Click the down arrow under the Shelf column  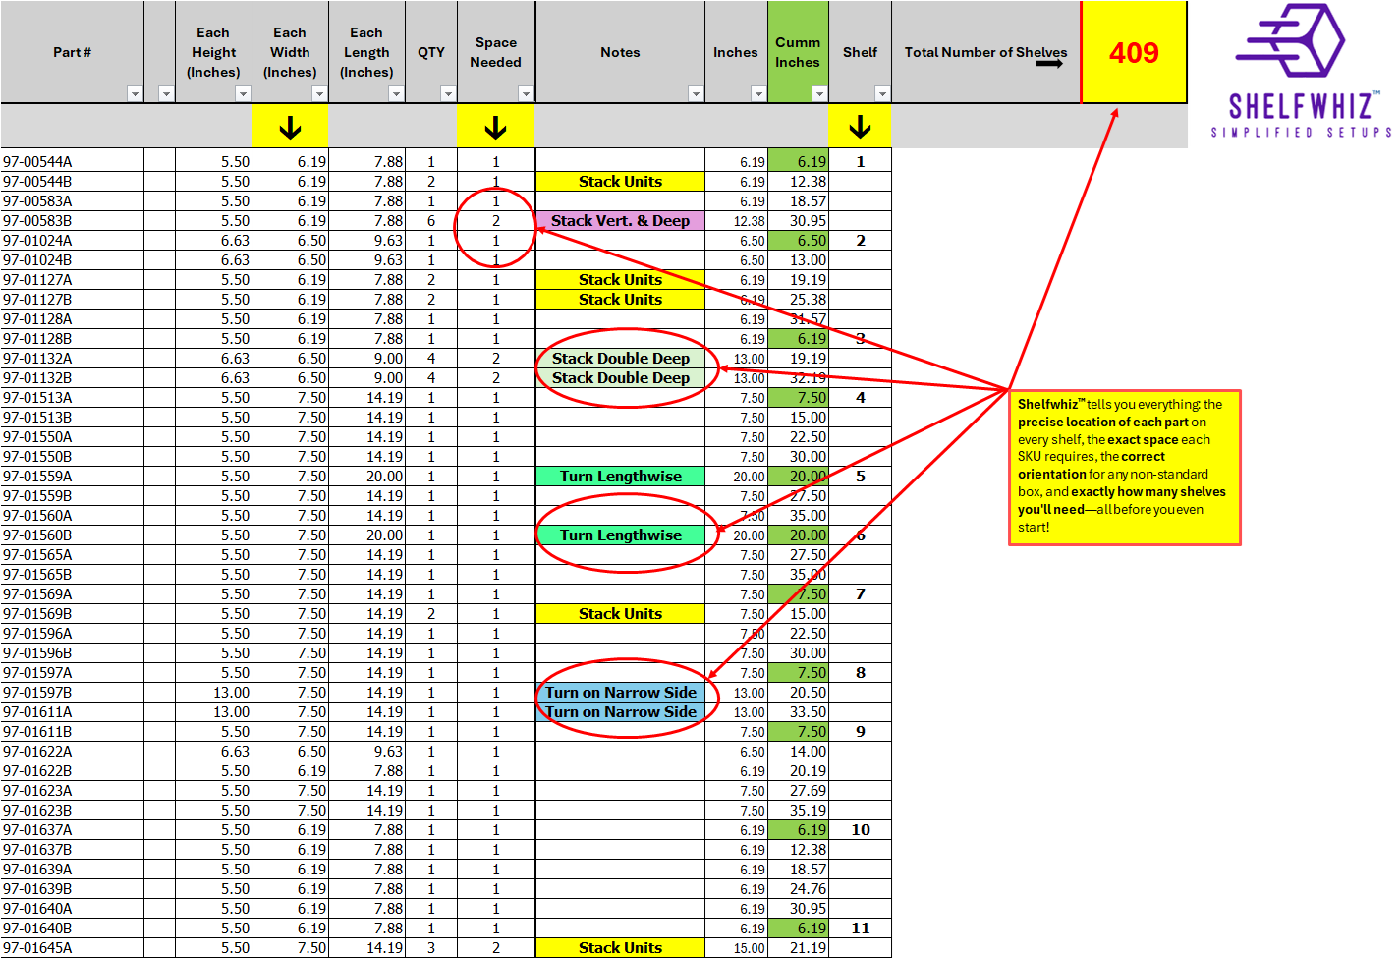click(861, 126)
